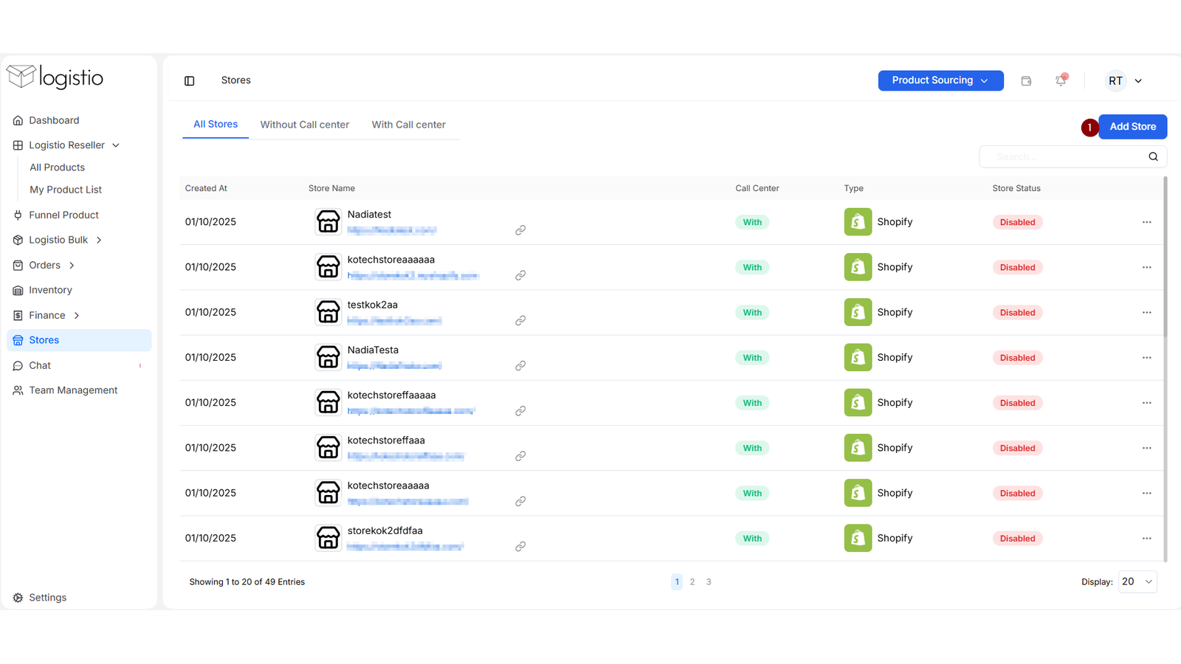This screenshot has height=664, width=1181.
Task: Select page 1 in pagination
Action: [x=677, y=582]
